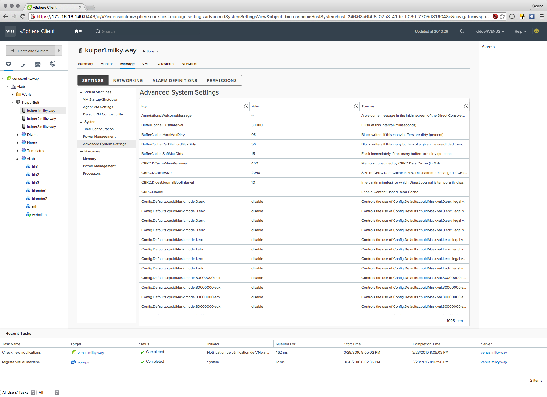547x397 pixels.
Task: Click the kuiper2.milky.way host icon
Action: pyautogui.click(x=24, y=118)
